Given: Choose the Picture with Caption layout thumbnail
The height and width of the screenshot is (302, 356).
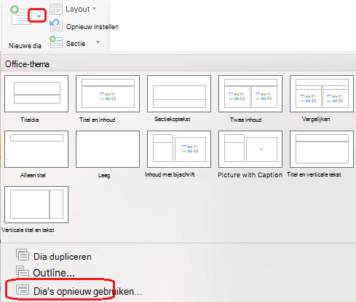Looking at the screenshot, I should click(x=250, y=149).
